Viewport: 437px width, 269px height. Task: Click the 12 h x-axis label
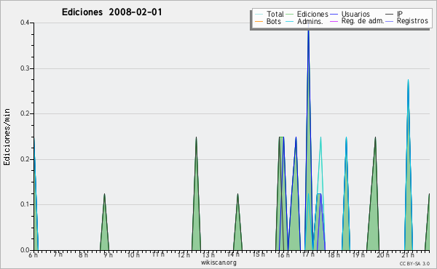click(x=184, y=254)
